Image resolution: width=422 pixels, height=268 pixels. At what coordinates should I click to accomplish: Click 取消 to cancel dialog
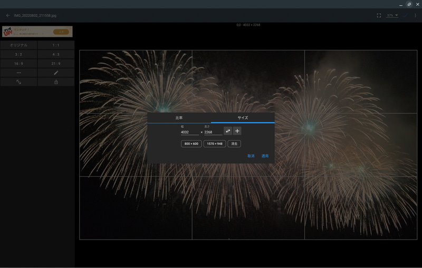tap(251, 156)
